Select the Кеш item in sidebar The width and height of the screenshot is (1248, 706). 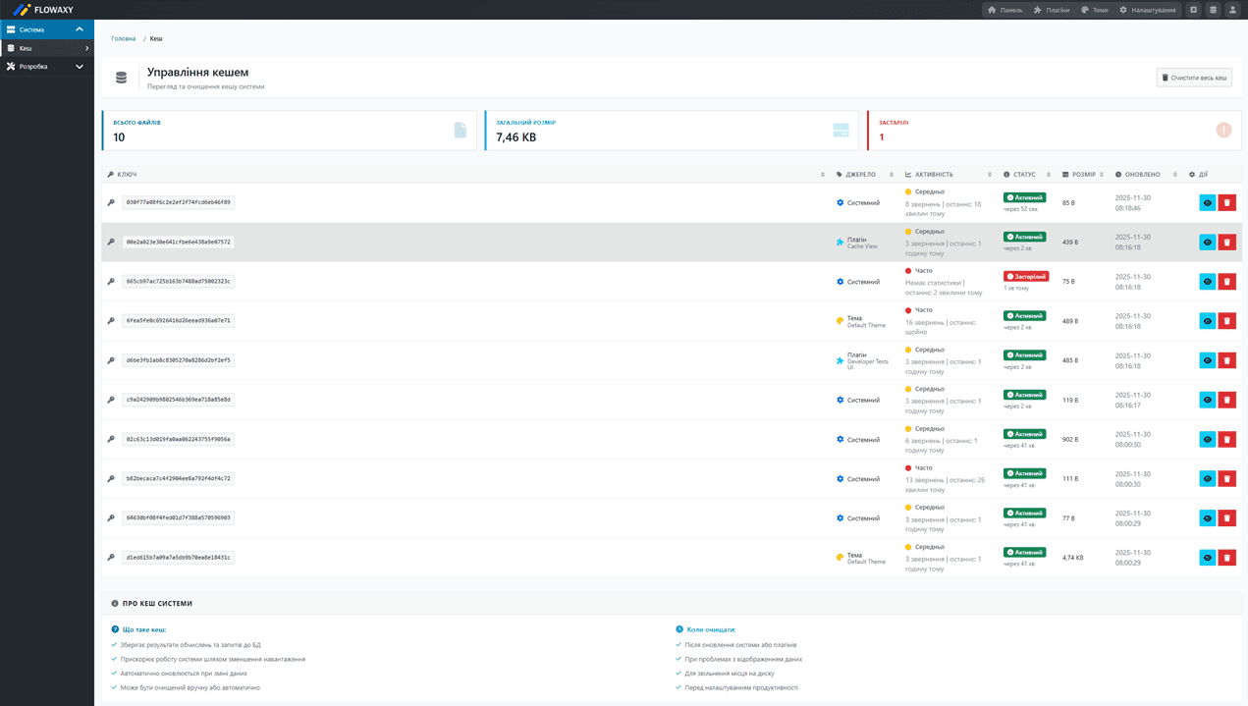pos(46,48)
